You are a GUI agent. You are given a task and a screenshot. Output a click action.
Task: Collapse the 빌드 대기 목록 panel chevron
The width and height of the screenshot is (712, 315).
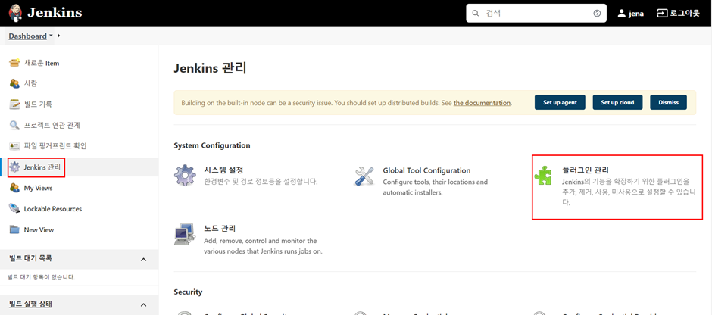pos(143,260)
